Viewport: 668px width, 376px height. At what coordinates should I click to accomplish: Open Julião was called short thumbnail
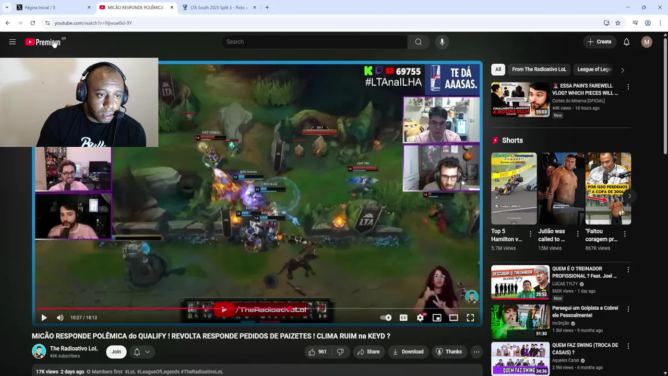tap(560, 189)
